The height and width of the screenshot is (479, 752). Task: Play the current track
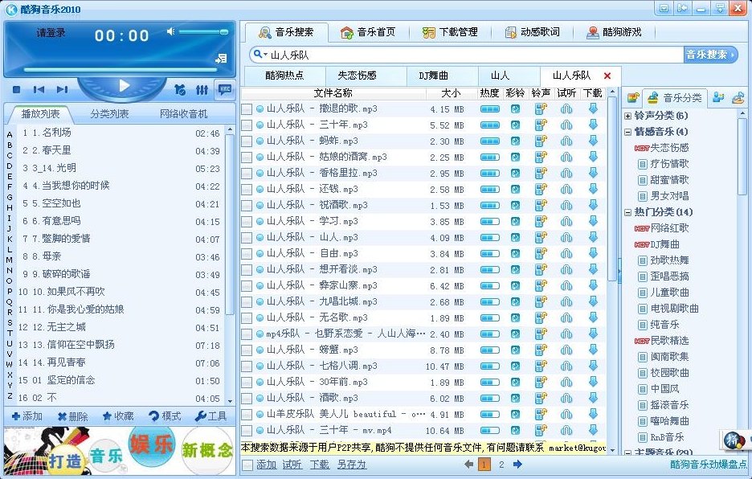(x=125, y=86)
